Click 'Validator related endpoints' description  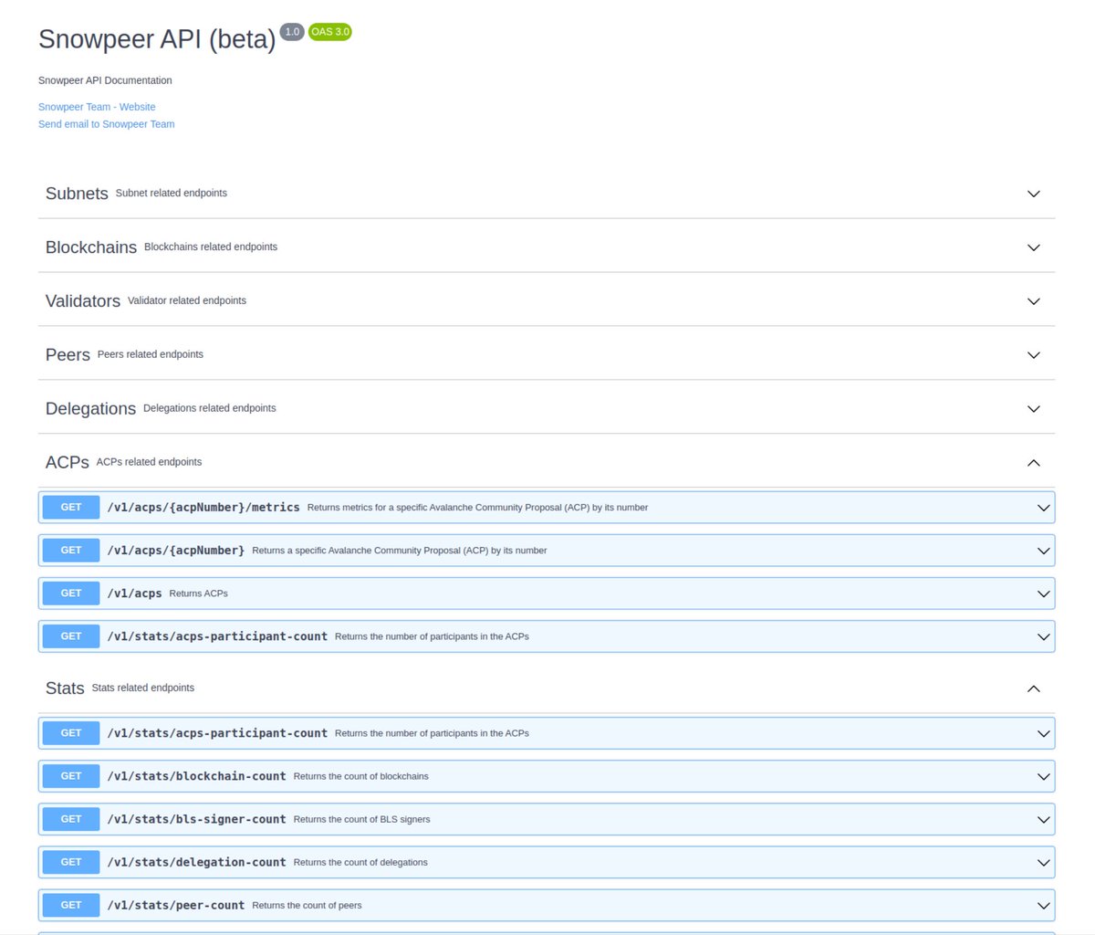pos(187,300)
